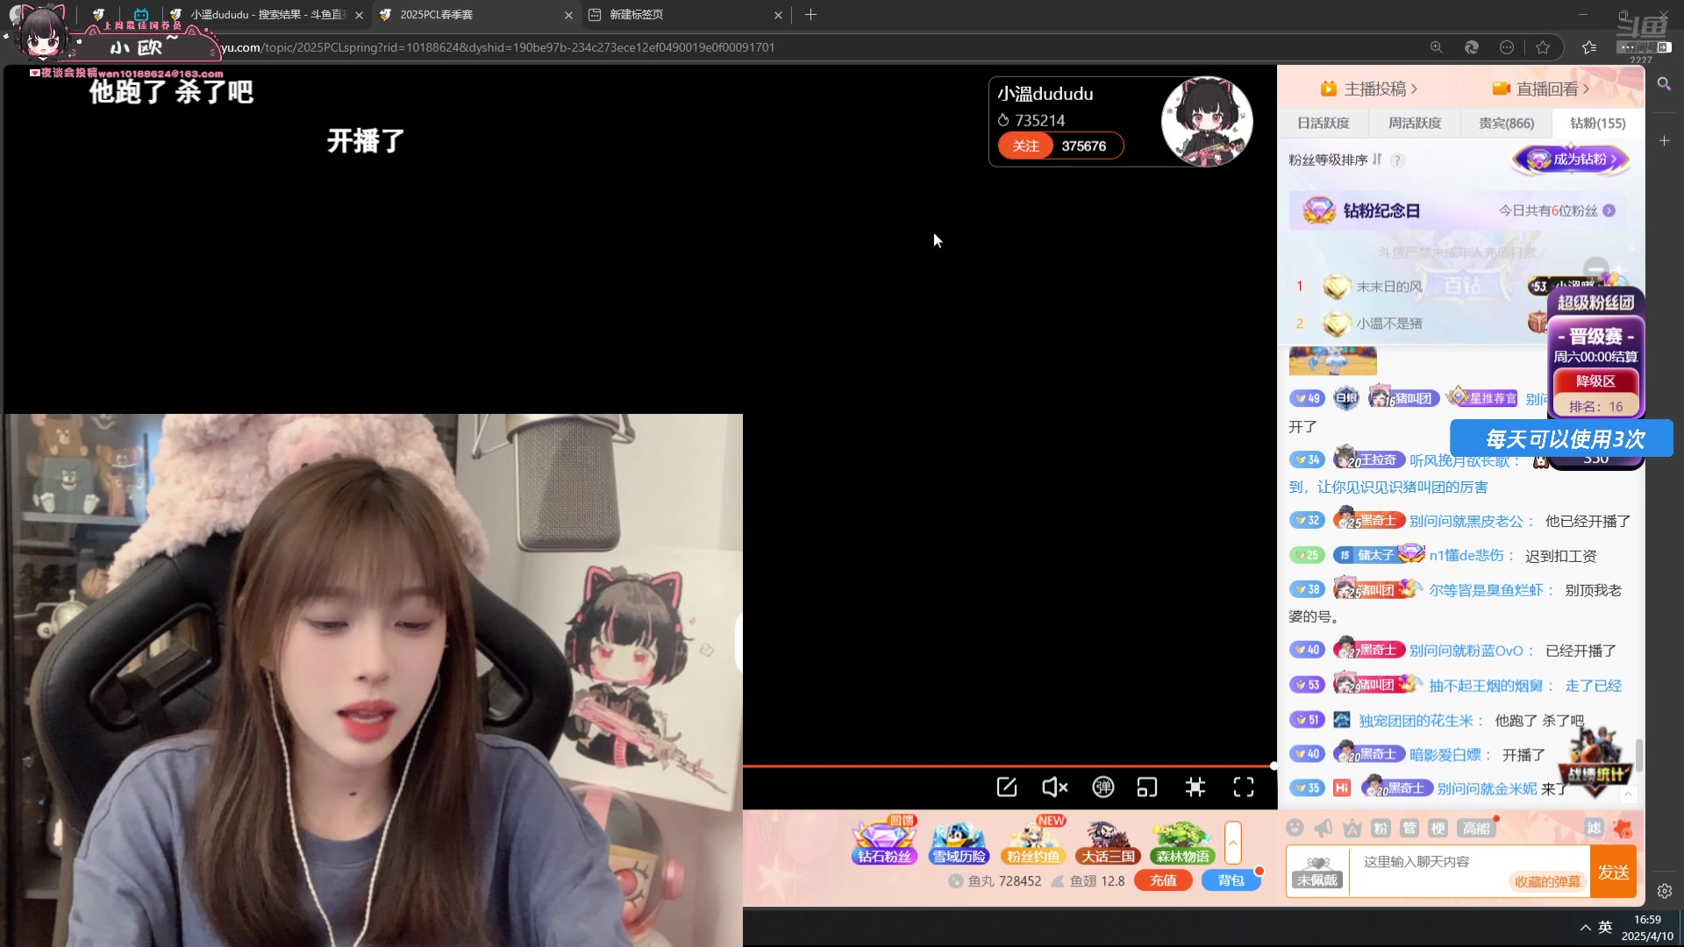Click the megaphone broadcast icon
The height and width of the screenshot is (947, 1684).
click(1324, 828)
